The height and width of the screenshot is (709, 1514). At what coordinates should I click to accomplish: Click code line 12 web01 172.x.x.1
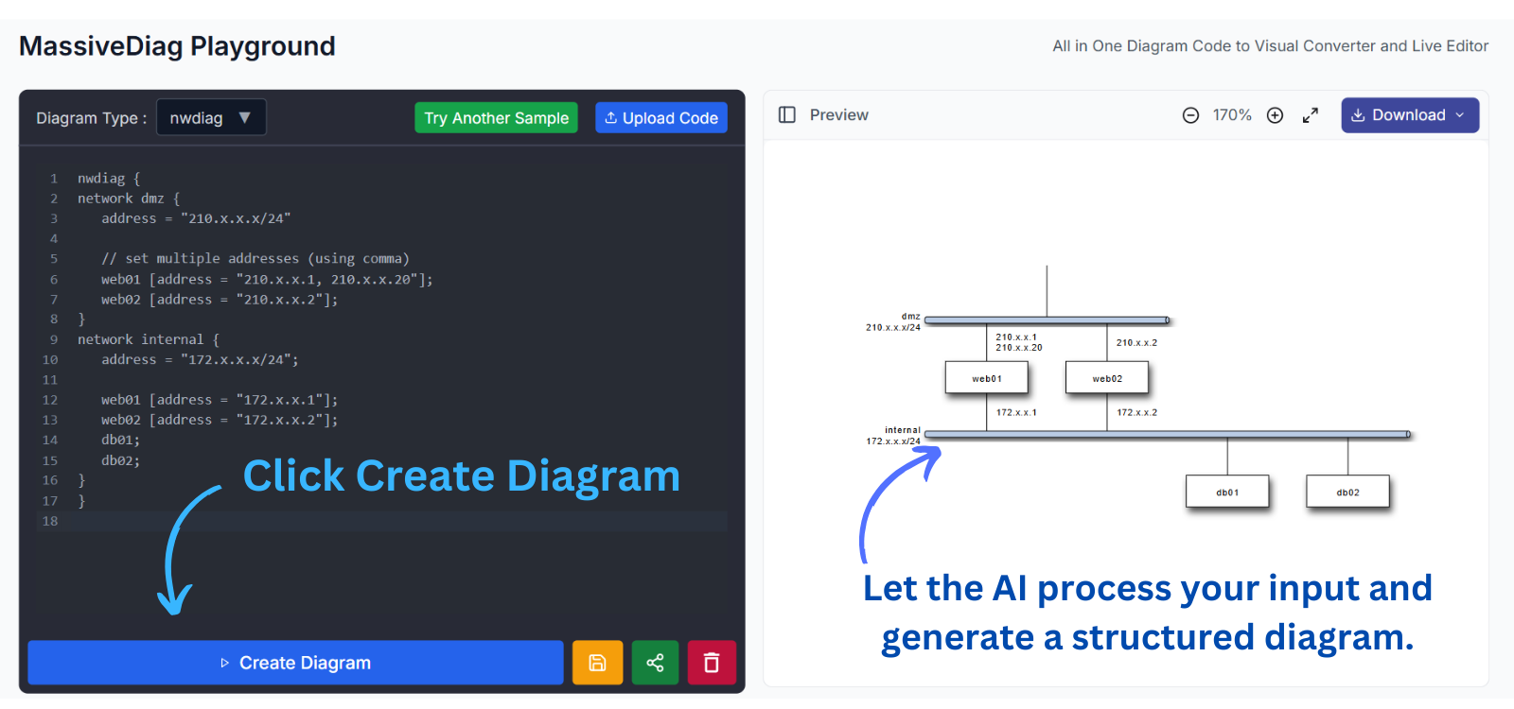tap(220, 400)
